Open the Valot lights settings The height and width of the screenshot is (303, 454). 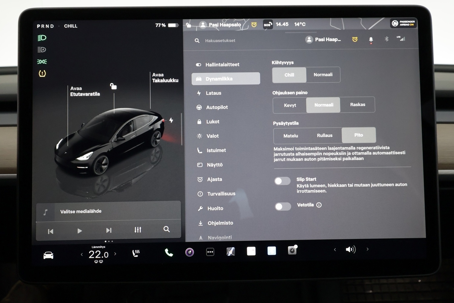[x=208, y=136]
